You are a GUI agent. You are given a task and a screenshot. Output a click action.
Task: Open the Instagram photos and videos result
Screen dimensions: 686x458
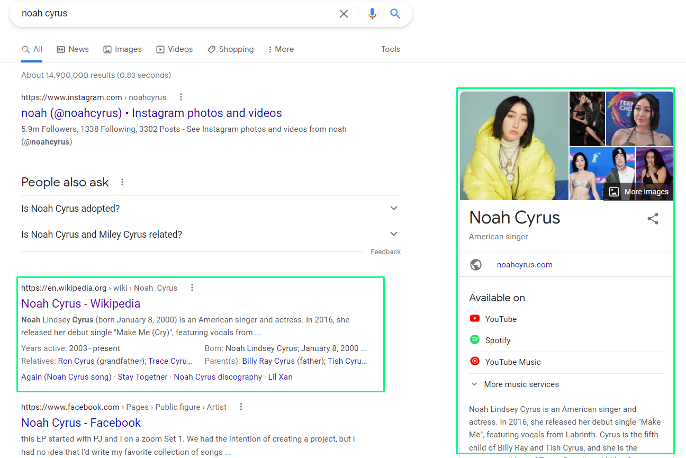click(151, 113)
